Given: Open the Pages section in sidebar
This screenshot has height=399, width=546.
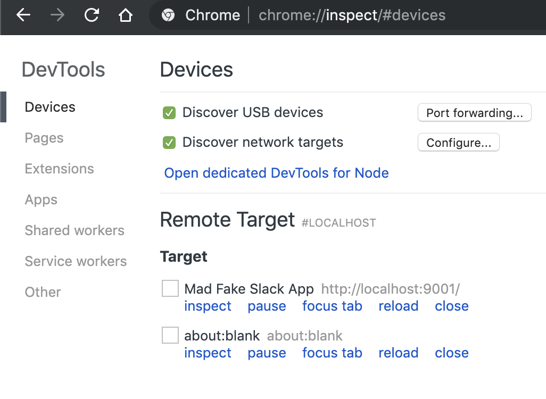Looking at the screenshot, I should tap(44, 138).
